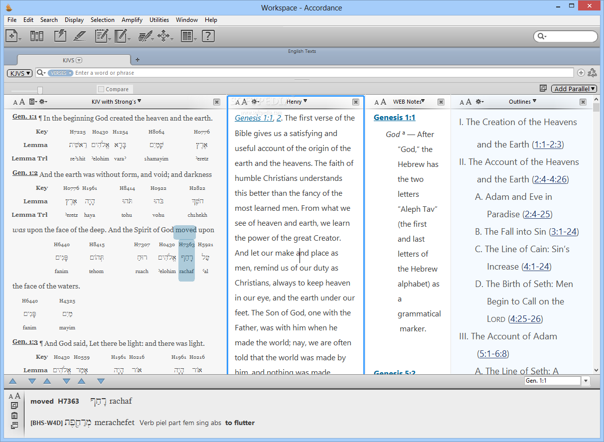The image size is (604, 442).
Task: Adjust the text size slider above panes
Action: pos(40,90)
